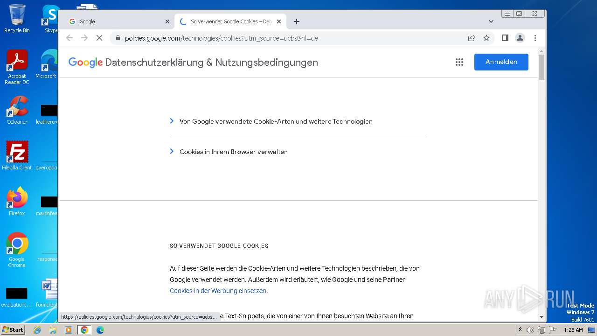597x336 pixels.
Task: Open the Cookies in der Werbung einsetzen link
Action: point(218,291)
